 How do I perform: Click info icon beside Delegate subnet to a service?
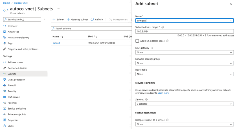(x=167, y=120)
